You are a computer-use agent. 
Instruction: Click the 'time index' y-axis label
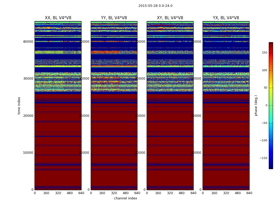click(x=19, y=105)
